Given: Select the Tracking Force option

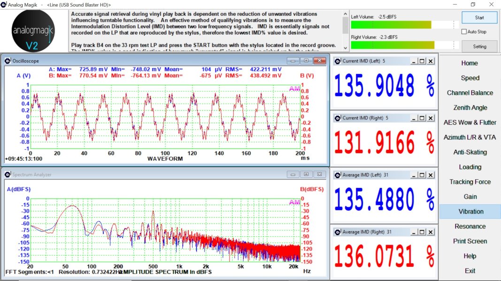Looking at the screenshot, I should coord(470,182).
